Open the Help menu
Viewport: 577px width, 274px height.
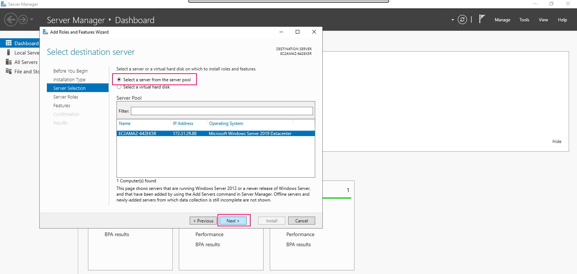point(563,20)
